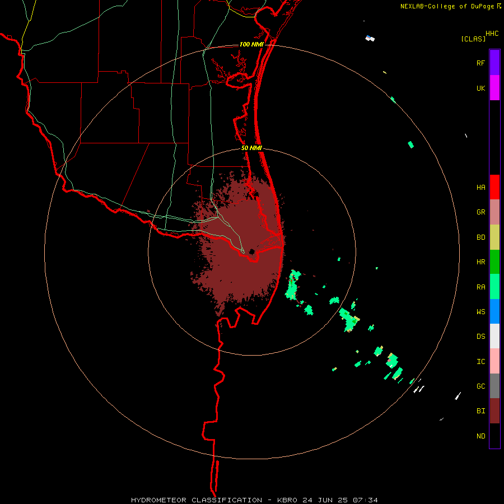Click the GC legend label
This screenshot has height=504, width=504.
click(480, 386)
